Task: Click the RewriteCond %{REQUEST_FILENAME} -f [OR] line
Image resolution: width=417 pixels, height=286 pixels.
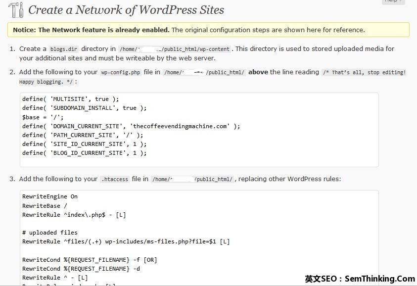Action: 90,260
